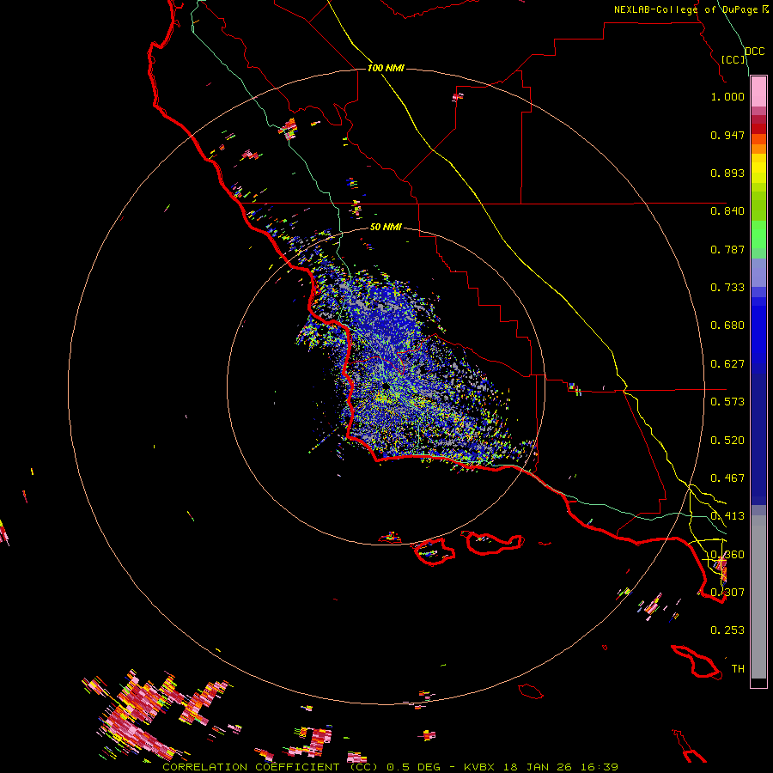Click the dark red band above 0.947
The width and height of the screenshot is (773, 773).
click(758, 128)
